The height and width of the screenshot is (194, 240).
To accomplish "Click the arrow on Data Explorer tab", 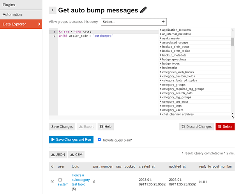I will 39,24.
